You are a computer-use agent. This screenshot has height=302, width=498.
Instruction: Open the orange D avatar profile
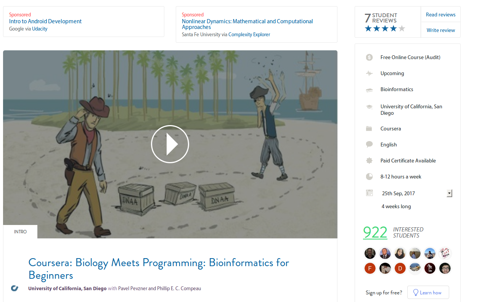pos(400,268)
